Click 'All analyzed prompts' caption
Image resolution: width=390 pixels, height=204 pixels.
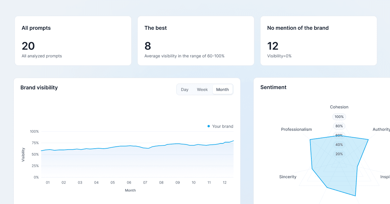pyautogui.click(x=42, y=56)
